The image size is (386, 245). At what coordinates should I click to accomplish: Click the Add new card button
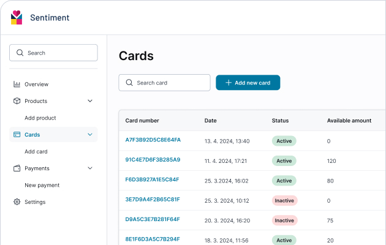pyautogui.click(x=248, y=83)
